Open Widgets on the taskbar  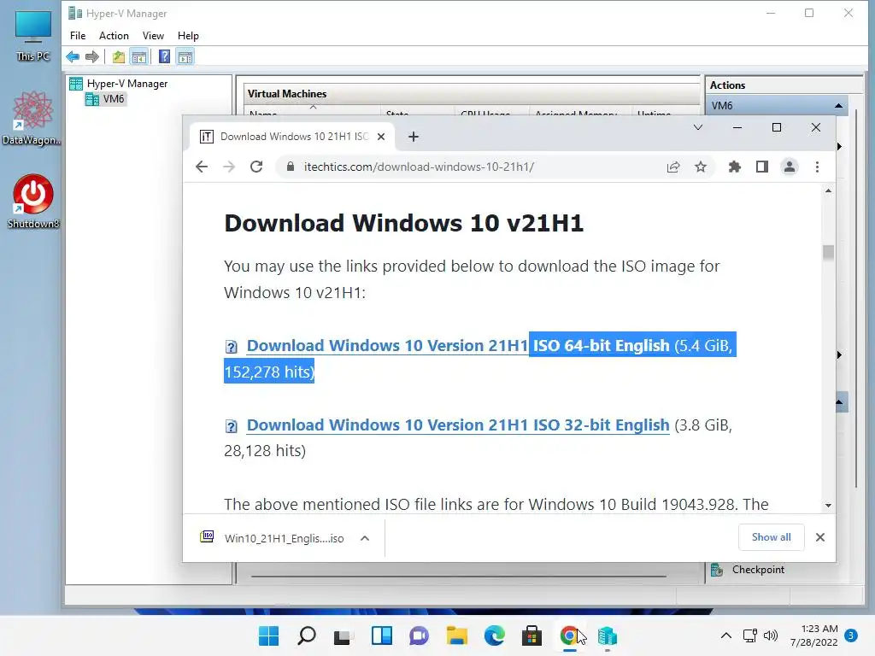pos(382,635)
